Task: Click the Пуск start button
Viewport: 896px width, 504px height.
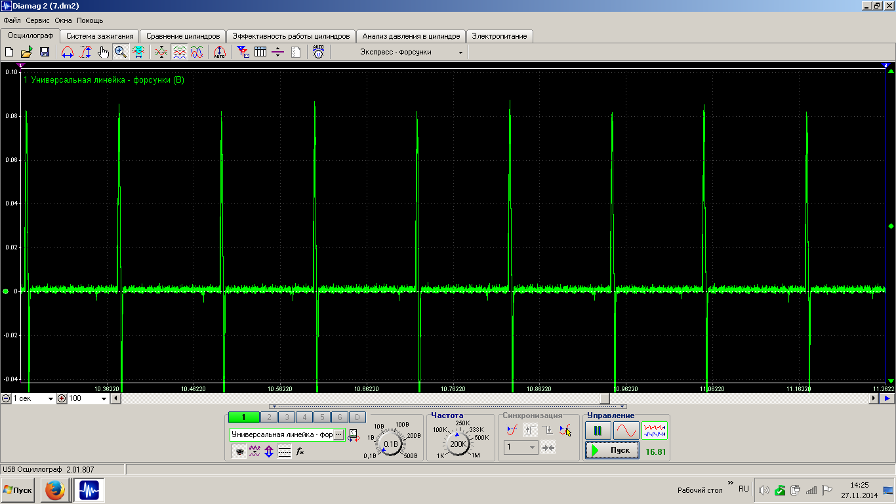Action: (612, 450)
